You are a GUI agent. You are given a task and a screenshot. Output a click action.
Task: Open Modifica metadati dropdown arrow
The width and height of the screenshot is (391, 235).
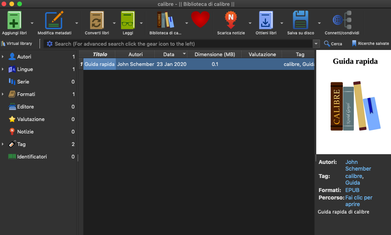77,23
